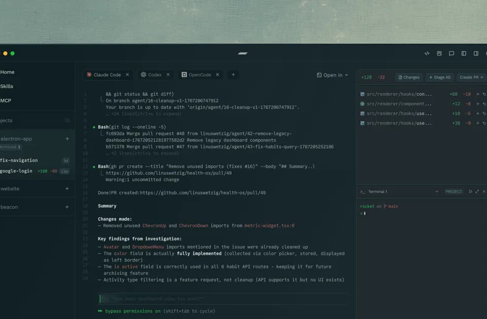This screenshot has width=487, height=319.
Task: Close the Claude Code tab
Action: pos(127,75)
